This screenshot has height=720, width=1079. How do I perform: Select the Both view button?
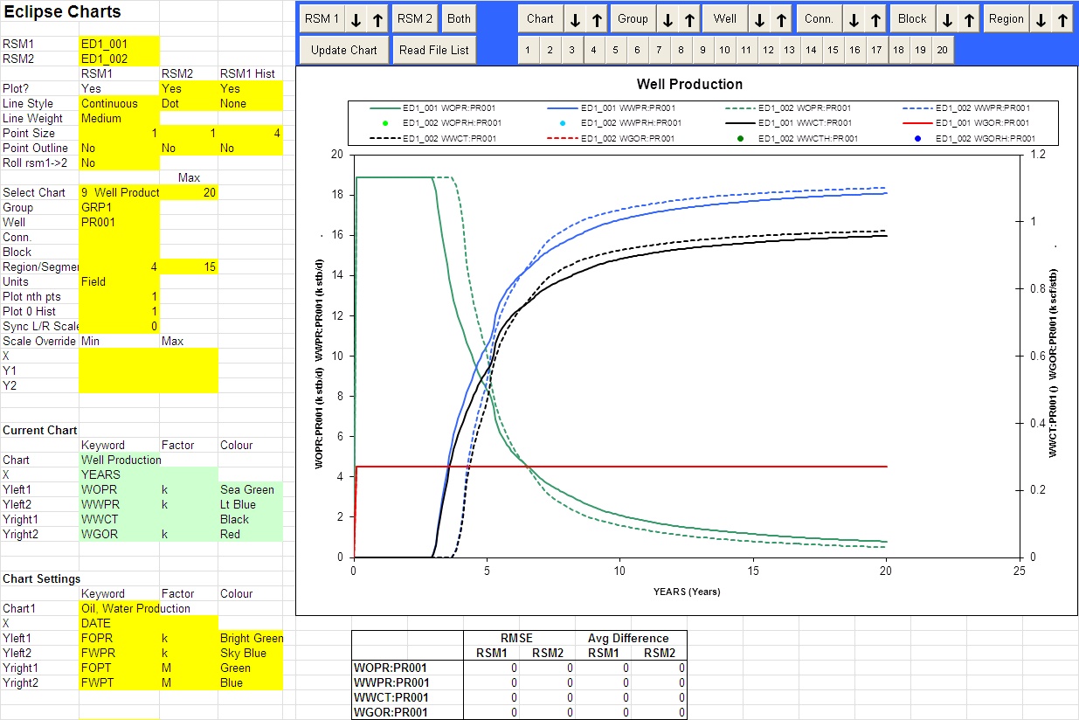(459, 17)
